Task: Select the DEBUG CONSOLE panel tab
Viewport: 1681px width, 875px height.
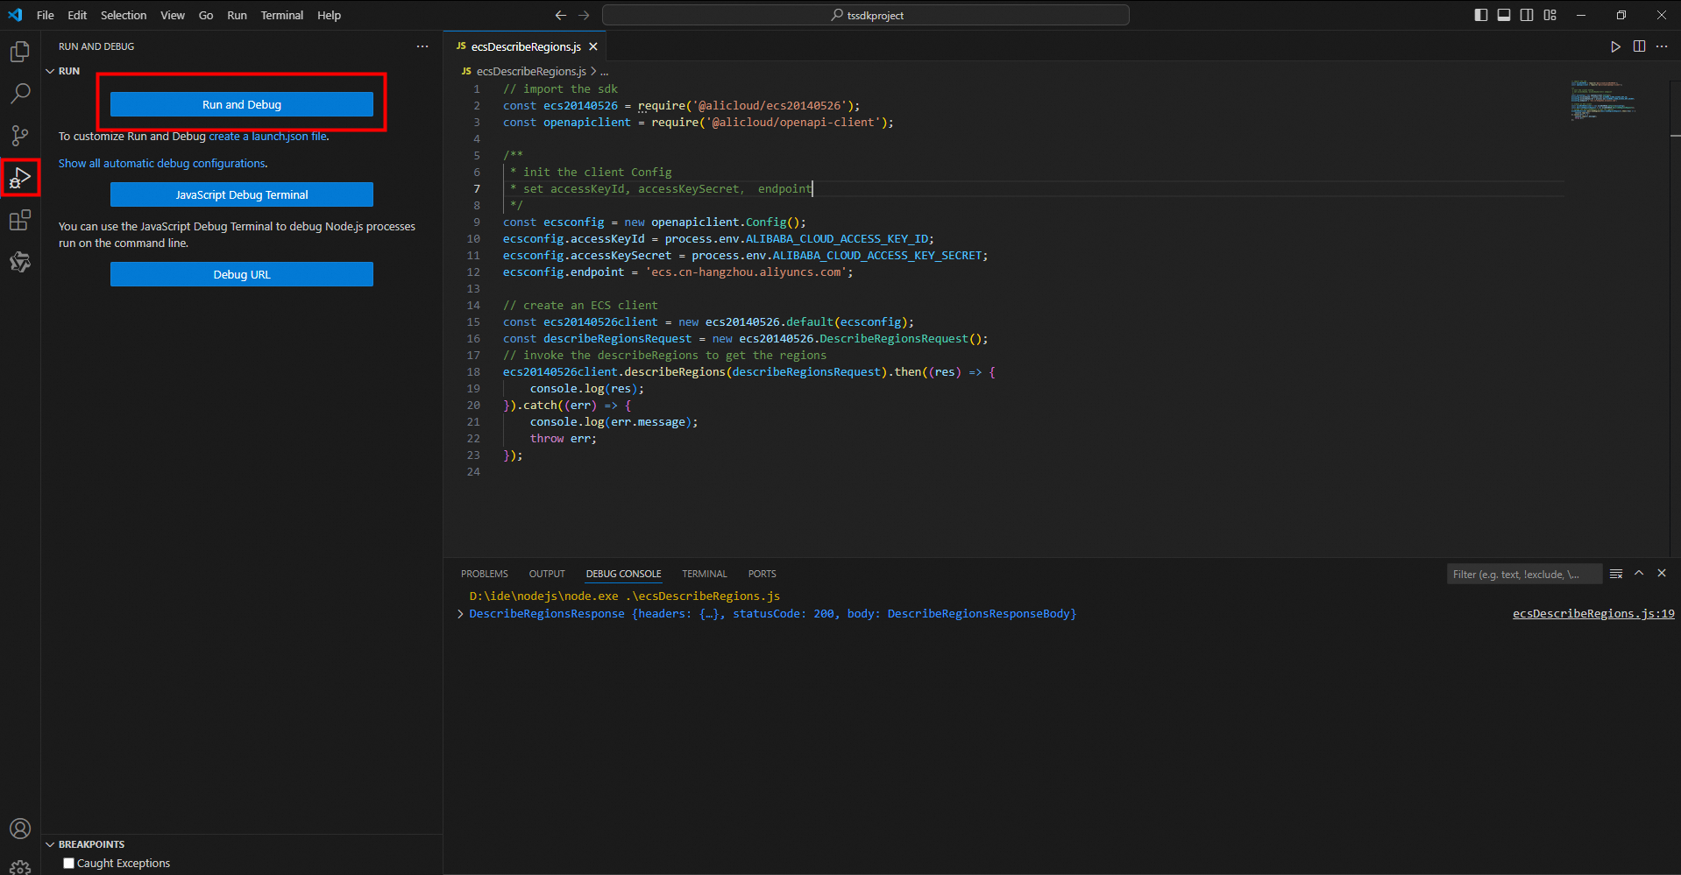Action: click(623, 574)
